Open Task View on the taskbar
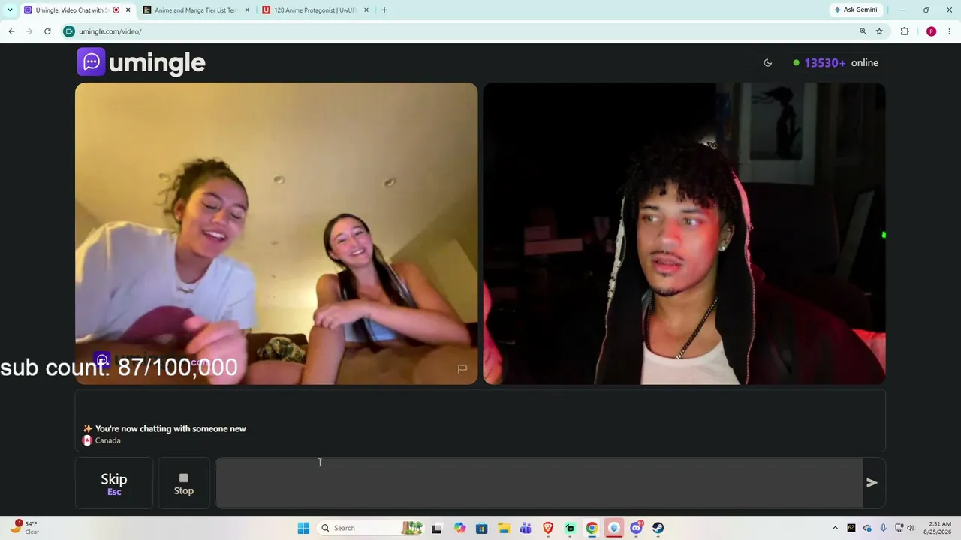 436,528
